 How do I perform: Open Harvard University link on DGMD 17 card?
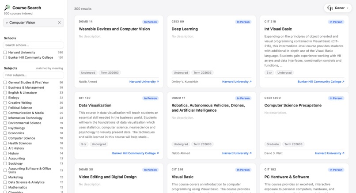click(x=237, y=153)
